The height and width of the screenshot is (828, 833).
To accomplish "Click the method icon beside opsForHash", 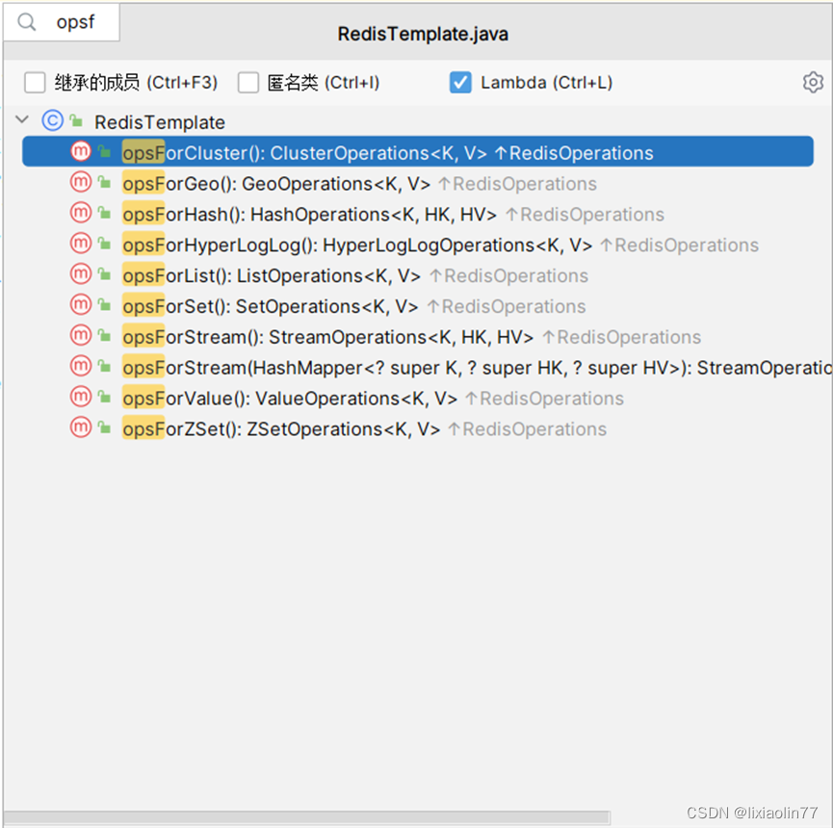I will [81, 214].
